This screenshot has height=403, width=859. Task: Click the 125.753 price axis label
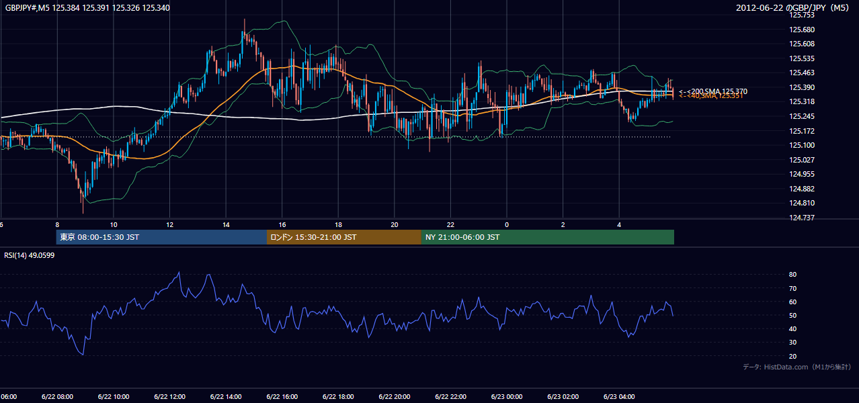point(802,15)
